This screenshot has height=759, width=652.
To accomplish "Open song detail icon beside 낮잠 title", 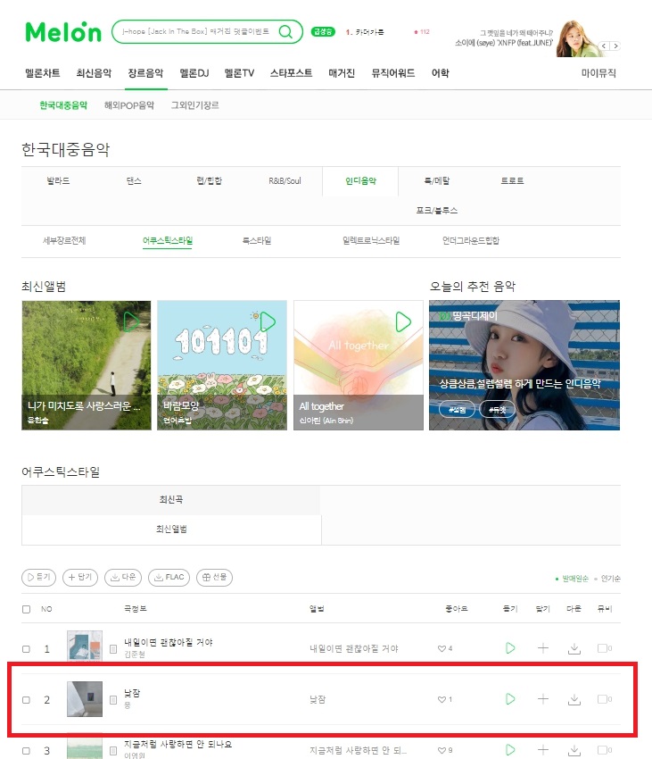I will pos(113,700).
